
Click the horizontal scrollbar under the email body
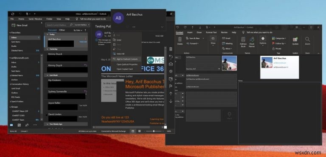click(123, 127)
